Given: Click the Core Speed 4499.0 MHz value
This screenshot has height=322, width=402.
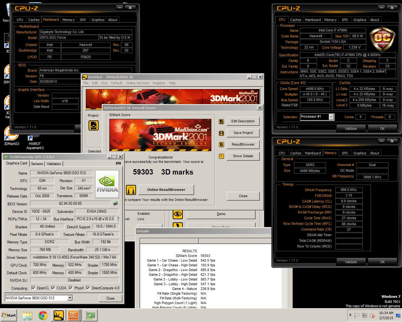Looking at the screenshot, I should (315, 89).
